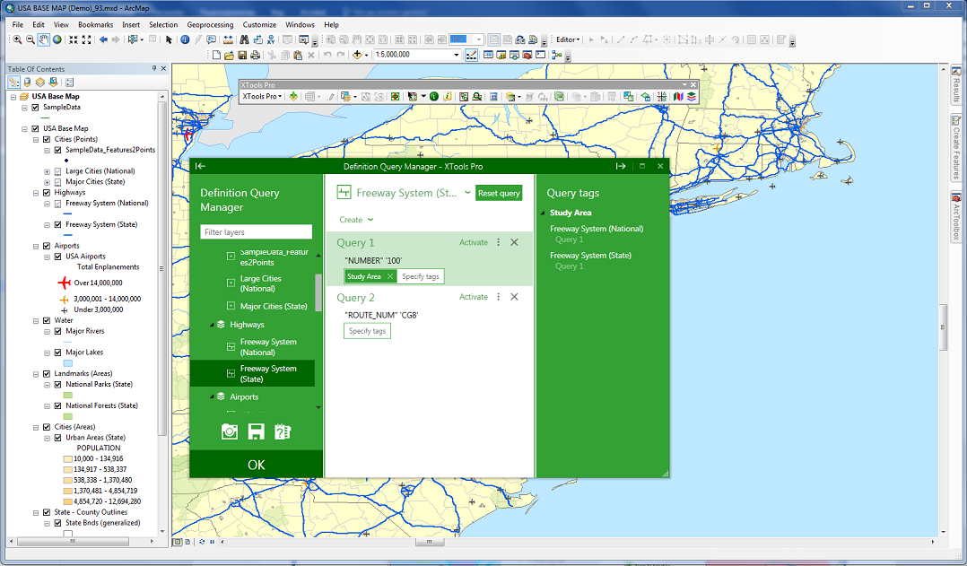Open the Bookmarks menu
The width and height of the screenshot is (967, 566).
96,24
